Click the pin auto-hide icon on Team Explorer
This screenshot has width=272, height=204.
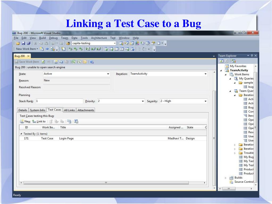pyautogui.click(x=252, y=56)
